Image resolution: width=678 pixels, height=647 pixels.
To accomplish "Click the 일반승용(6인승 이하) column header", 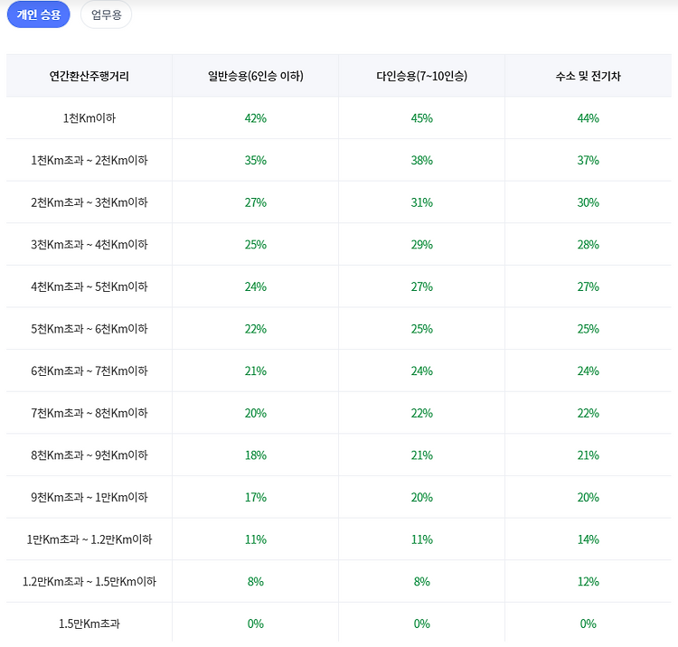I will tap(255, 76).
